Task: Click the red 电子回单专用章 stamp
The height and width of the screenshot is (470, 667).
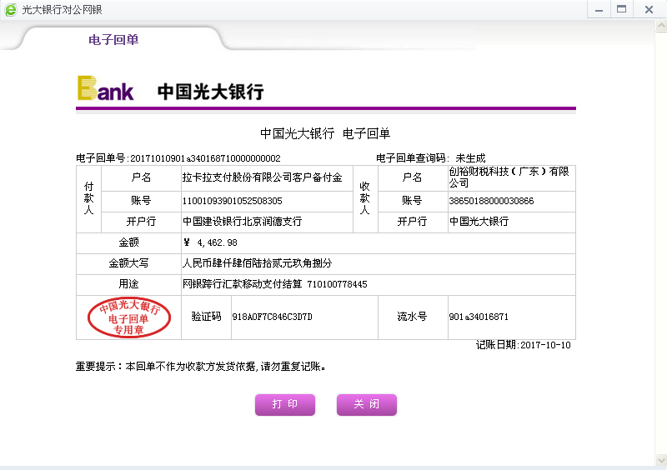Action: pyautogui.click(x=128, y=318)
